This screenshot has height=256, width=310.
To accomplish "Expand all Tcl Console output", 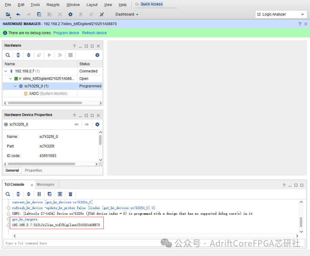I will point(29,194).
